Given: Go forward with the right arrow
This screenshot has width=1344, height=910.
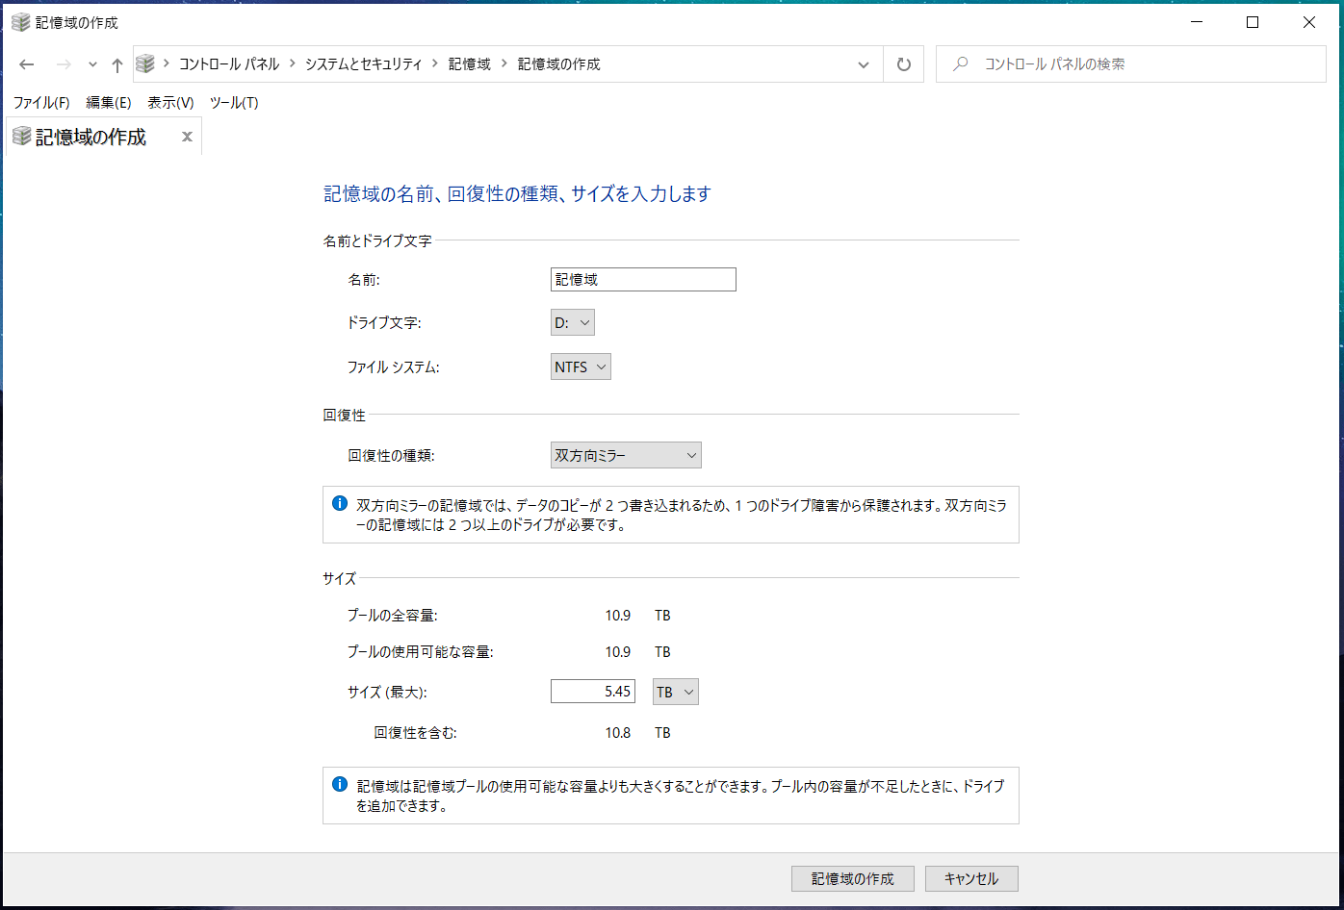Looking at the screenshot, I should [x=64, y=64].
